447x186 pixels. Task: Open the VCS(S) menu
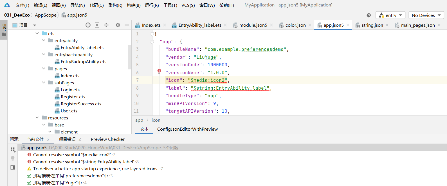[x=188, y=5]
